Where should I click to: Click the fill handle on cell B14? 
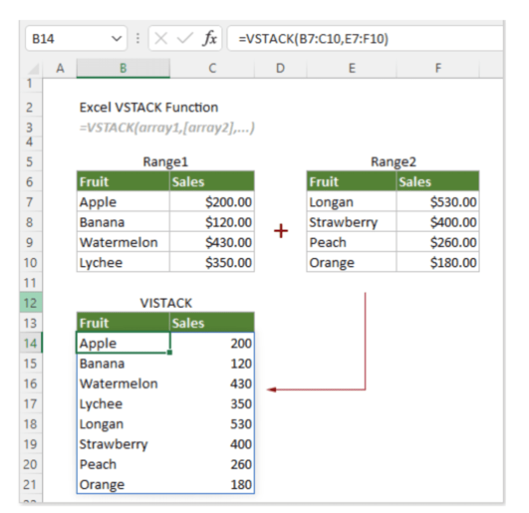point(169,352)
